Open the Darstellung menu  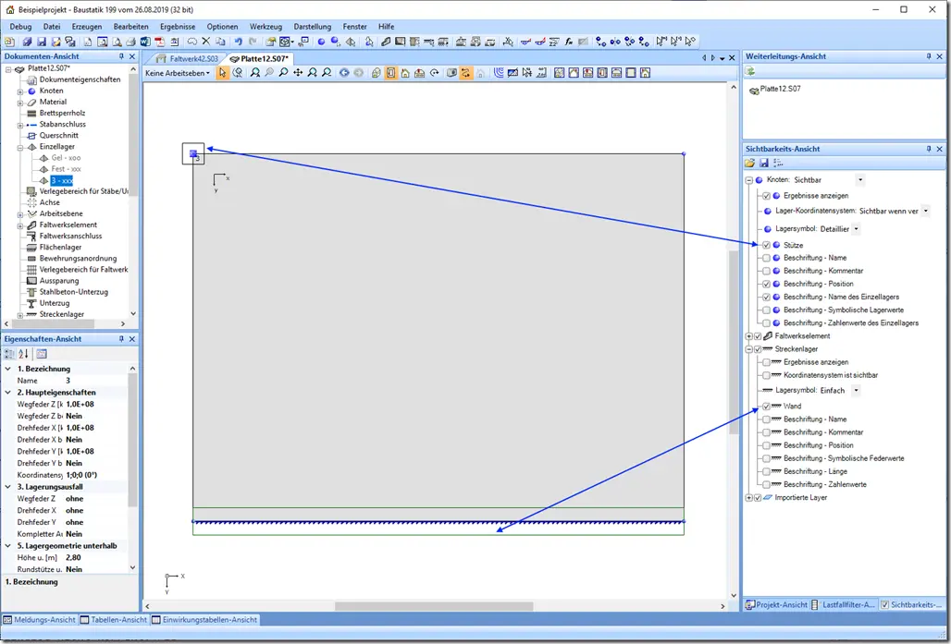(x=313, y=27)
